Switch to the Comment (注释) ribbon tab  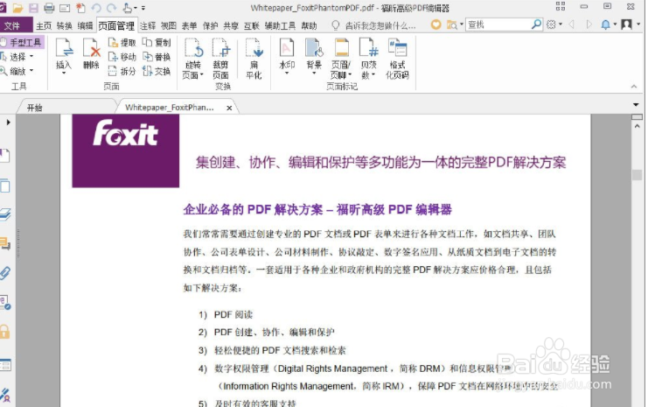click(x=148, y=25)
